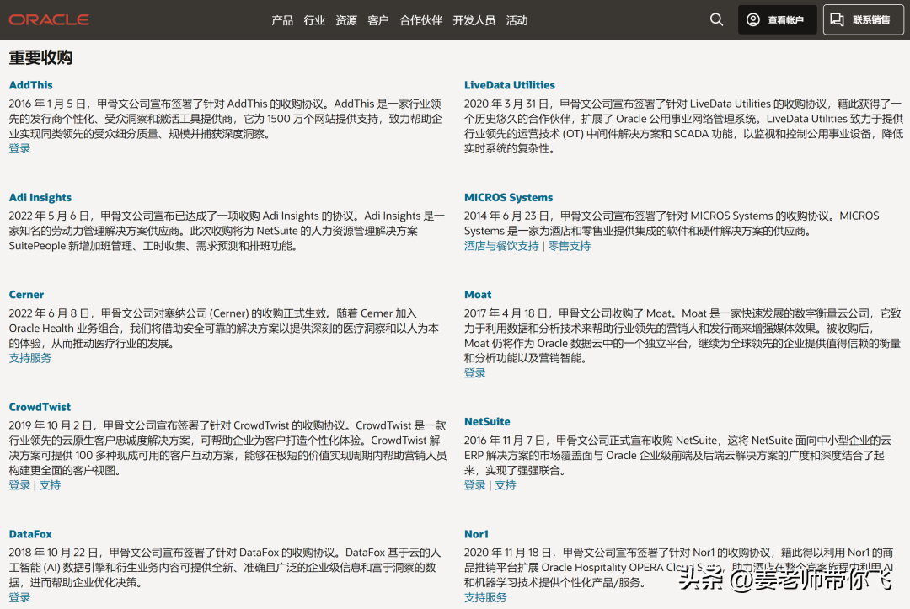
Task: Open the search magnifier icon
Action: (716, 19)
